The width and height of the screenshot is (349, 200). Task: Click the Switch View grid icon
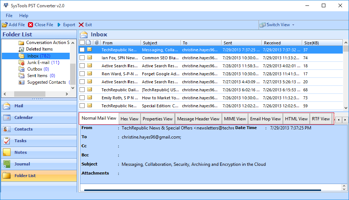pyautogui.click(x=263, y=25)
